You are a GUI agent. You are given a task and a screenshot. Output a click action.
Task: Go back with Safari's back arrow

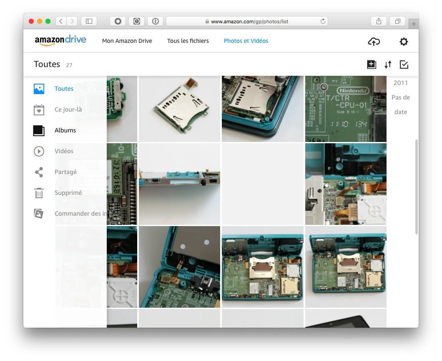[x=61, y=21]
